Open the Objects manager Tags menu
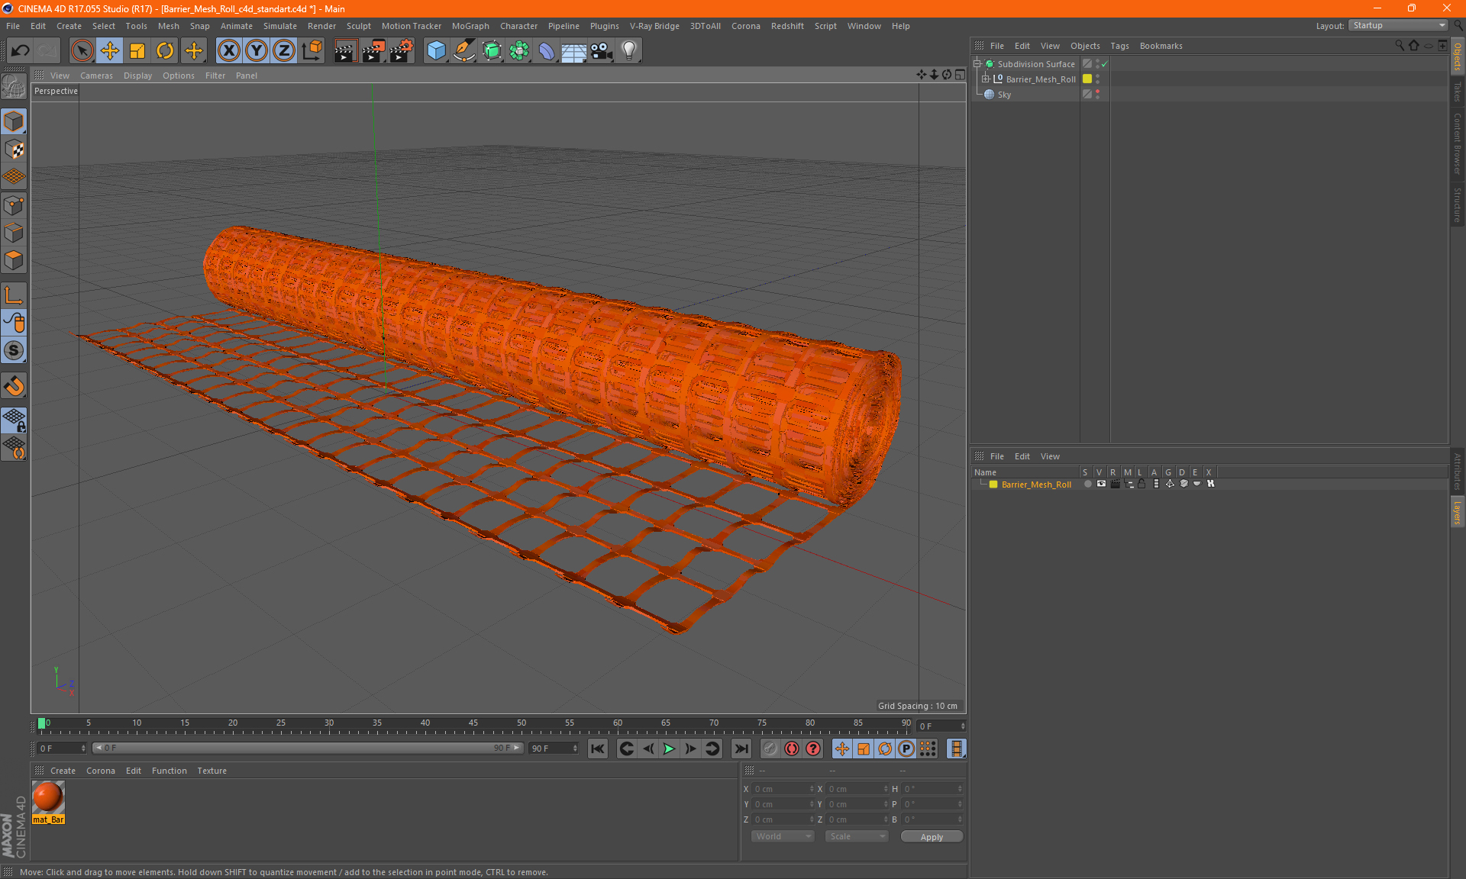1466x879 pixels. (1119, 46)
